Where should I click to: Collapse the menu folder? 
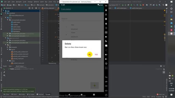8,61
